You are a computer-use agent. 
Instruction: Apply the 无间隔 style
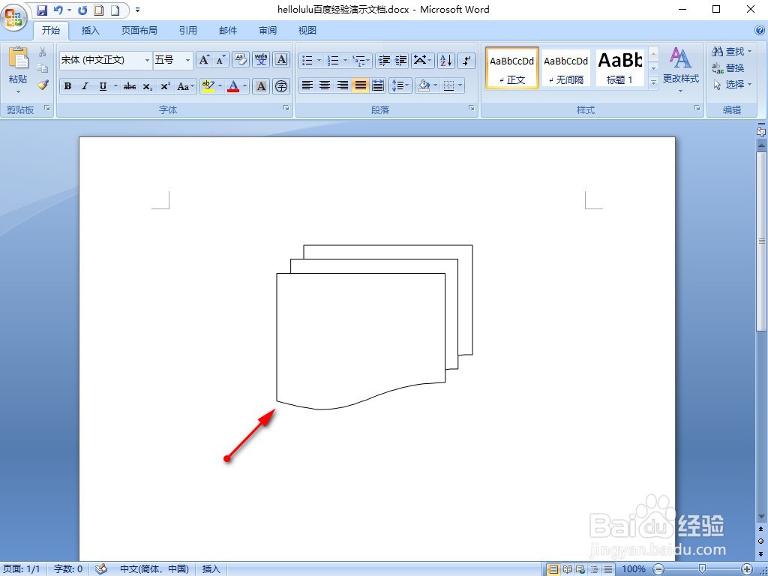click(x=566, y=68)
